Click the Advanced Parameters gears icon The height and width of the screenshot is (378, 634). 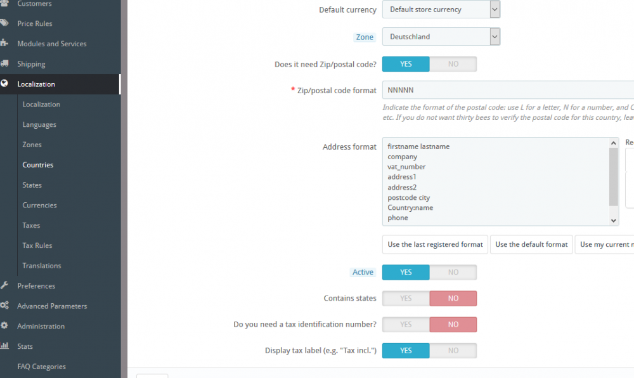(x=4, y=306)
